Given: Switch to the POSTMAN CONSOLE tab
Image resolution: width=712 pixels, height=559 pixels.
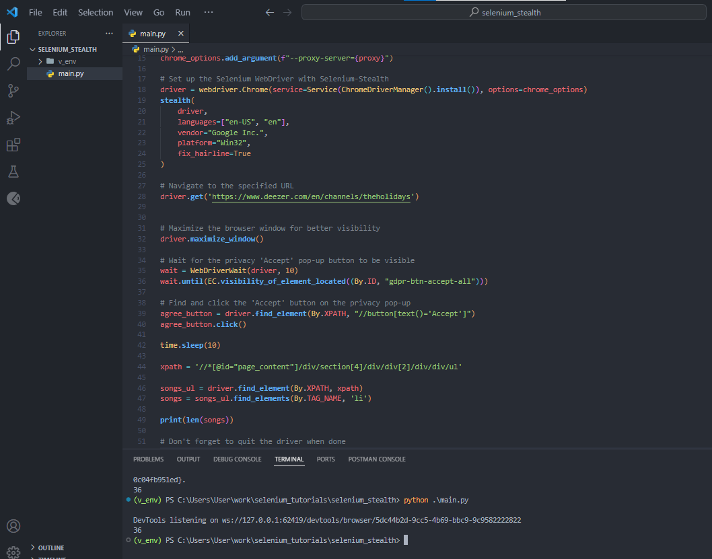Looking at the screenshot, I should click(x=377, y=459).
